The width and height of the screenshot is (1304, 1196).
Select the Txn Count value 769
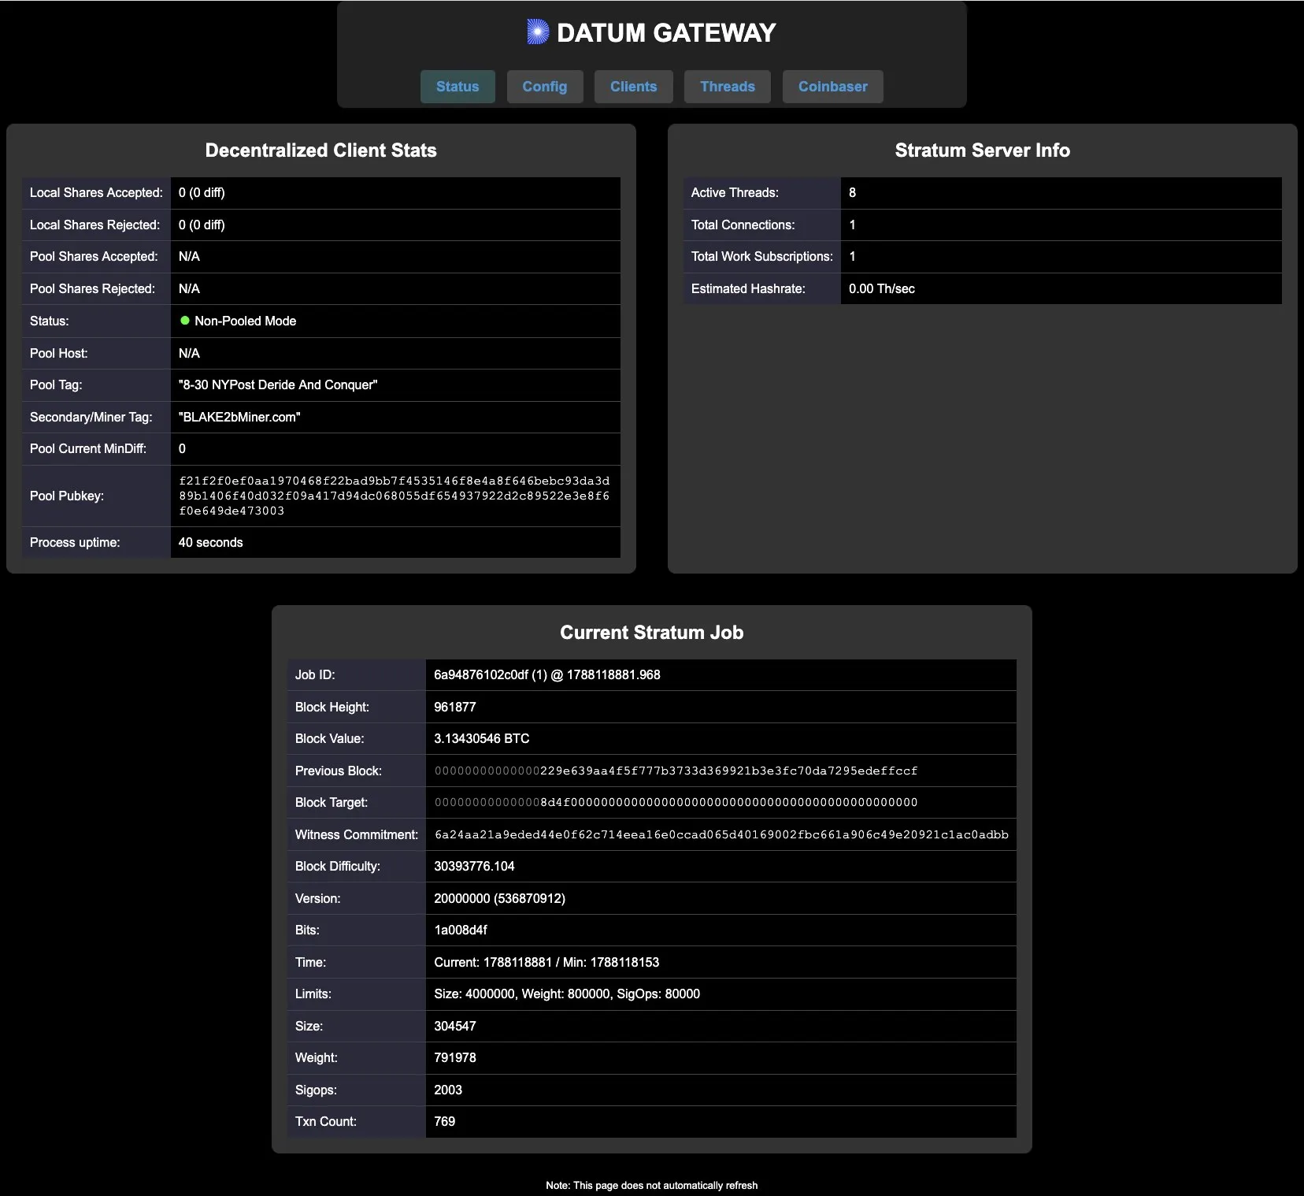[445, 1121]
